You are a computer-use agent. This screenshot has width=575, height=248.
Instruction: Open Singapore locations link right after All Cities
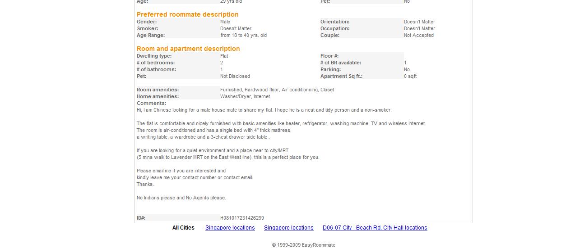230,228
